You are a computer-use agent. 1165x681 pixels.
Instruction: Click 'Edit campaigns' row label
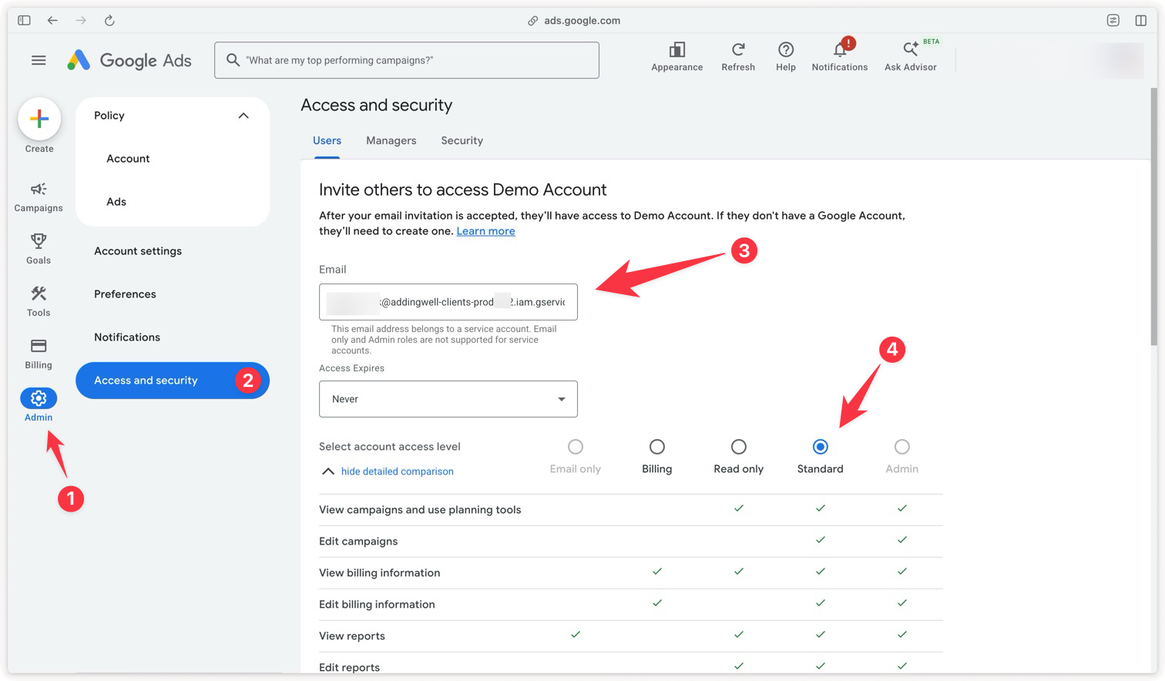point(358,542)
